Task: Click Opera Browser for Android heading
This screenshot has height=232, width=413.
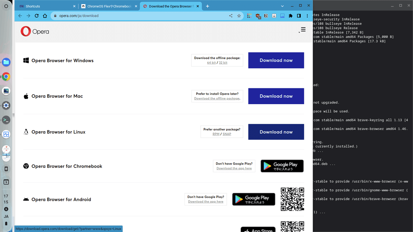Action: coord(61,199)
